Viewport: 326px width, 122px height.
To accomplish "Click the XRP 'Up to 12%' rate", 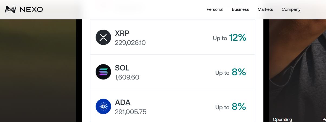I will click(x=230, y=38).
